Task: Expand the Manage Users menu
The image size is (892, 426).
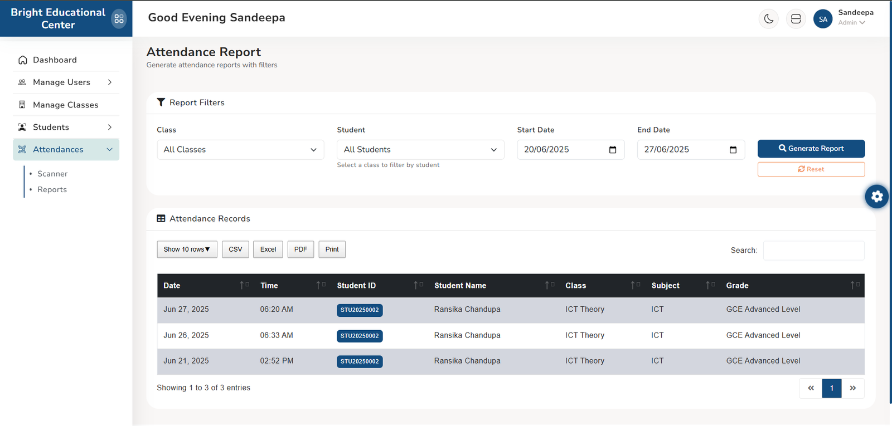Action: tap(66, 82)
